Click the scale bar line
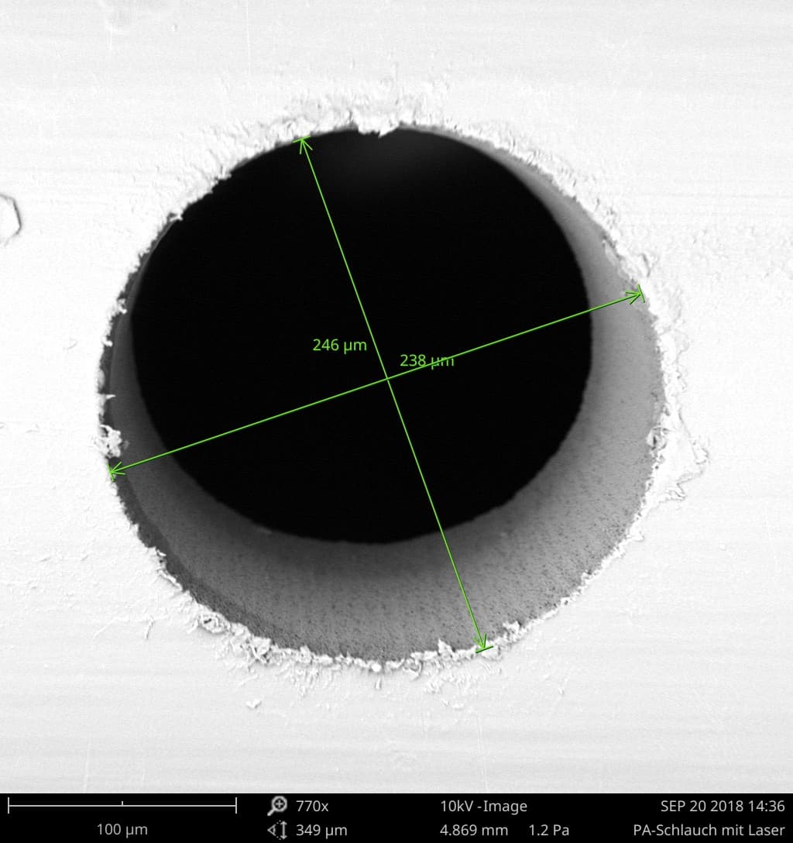This screenshot has height=843, width=793. (122, 805)
